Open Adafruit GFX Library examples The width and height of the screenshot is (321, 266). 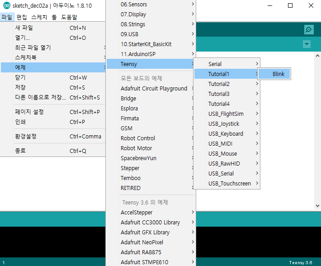pyautogui.click(x=151, y=232)
